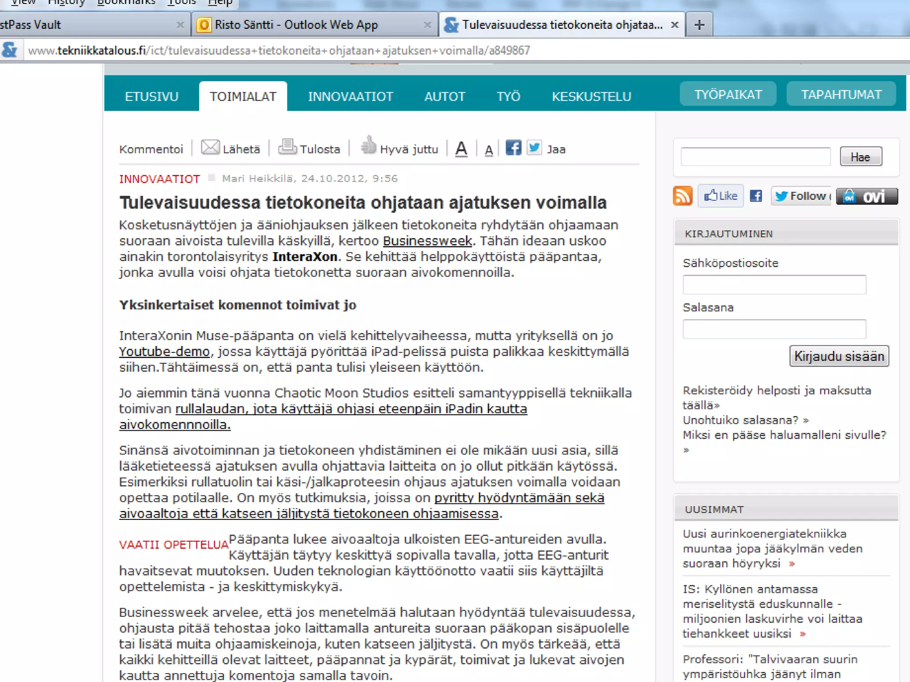The height and width of the screenshot is (682, 910).
Task: Click the Hyvä juttu thumbs-up icon
Action: (368, 145)
